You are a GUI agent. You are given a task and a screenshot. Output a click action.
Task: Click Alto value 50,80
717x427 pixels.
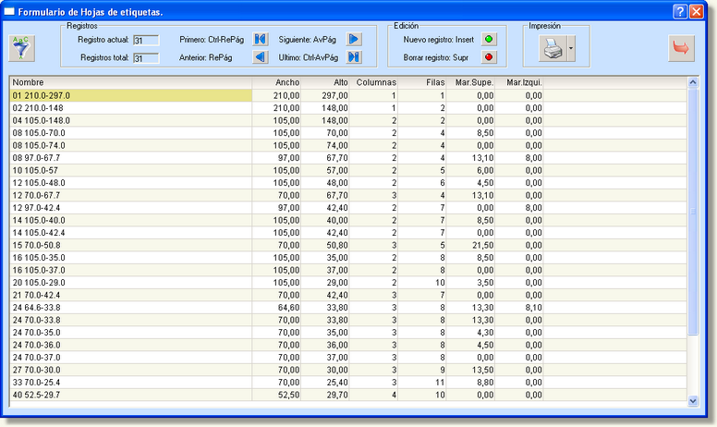[x=324, y=245]
